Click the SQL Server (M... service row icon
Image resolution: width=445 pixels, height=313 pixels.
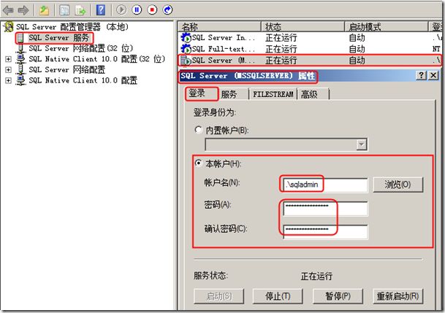(x=186, y=61)
